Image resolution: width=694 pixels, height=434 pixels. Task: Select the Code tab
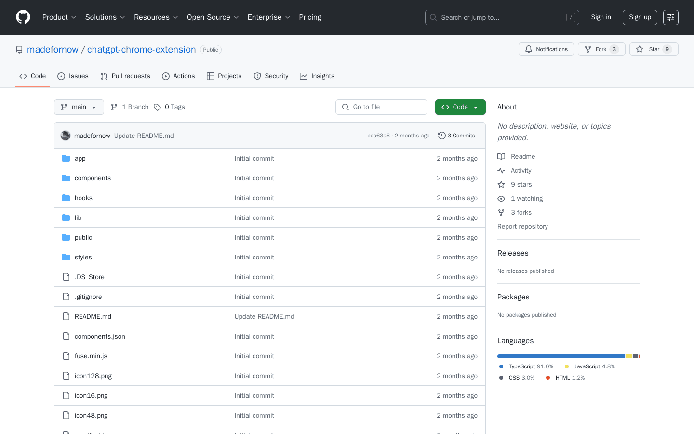[x=33, y=76]
